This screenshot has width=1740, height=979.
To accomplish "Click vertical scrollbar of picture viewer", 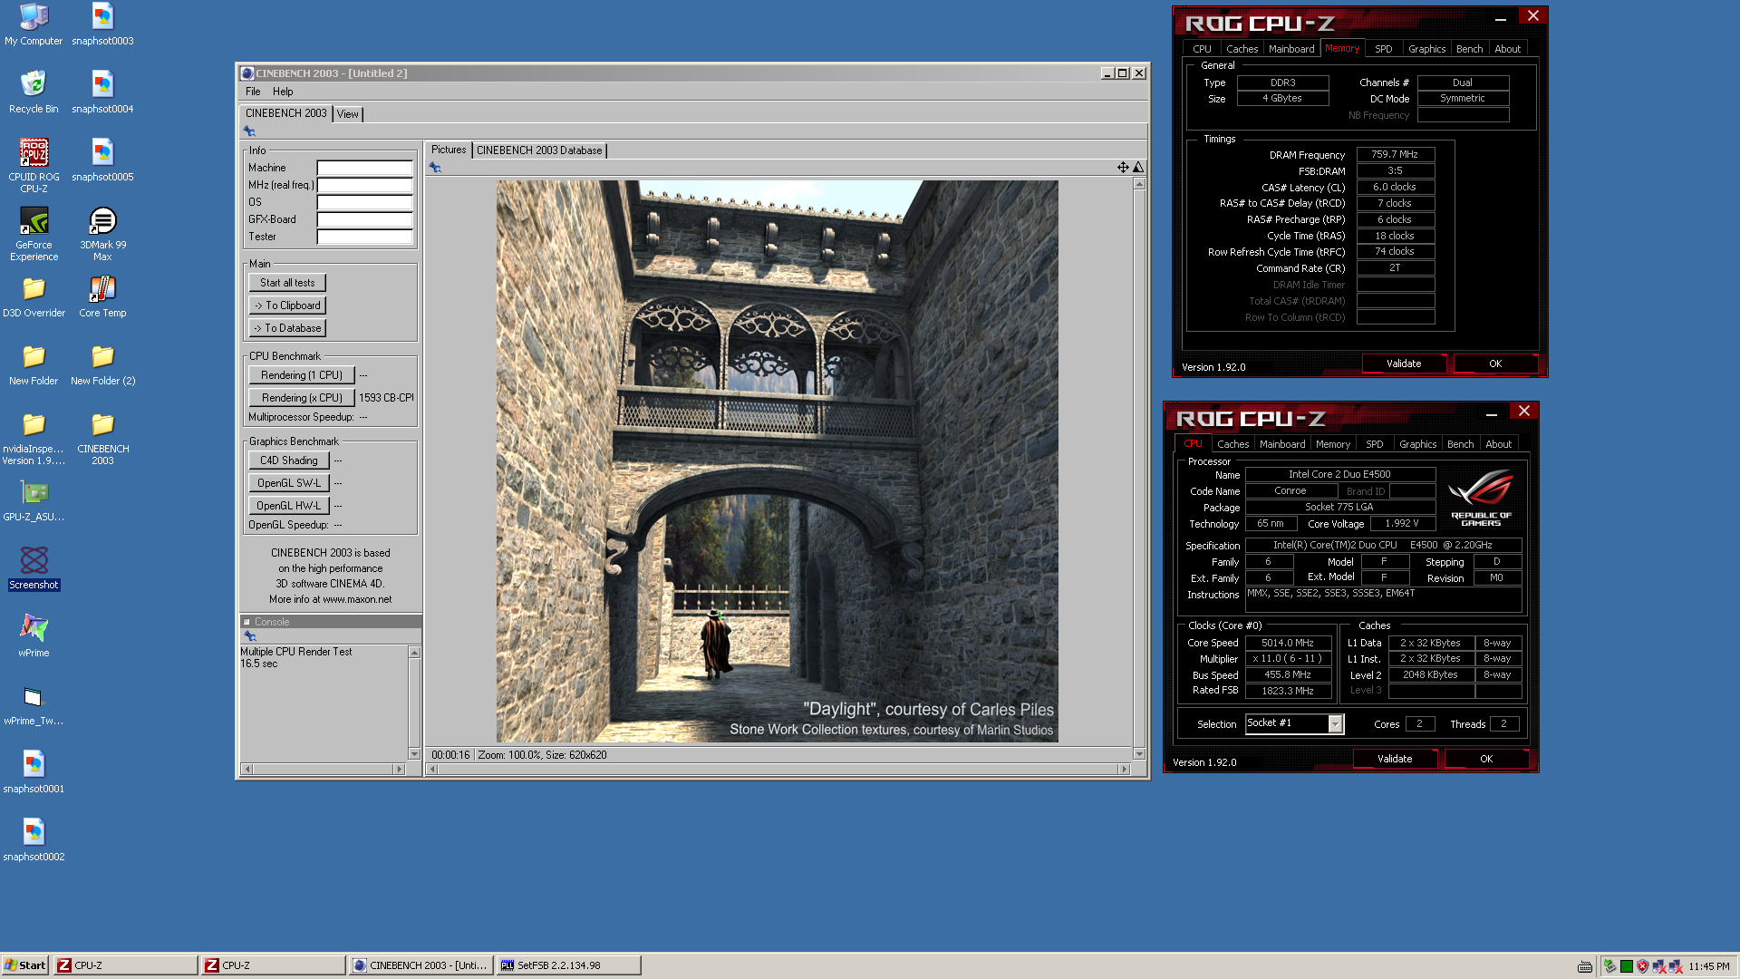I will 1139,469.
